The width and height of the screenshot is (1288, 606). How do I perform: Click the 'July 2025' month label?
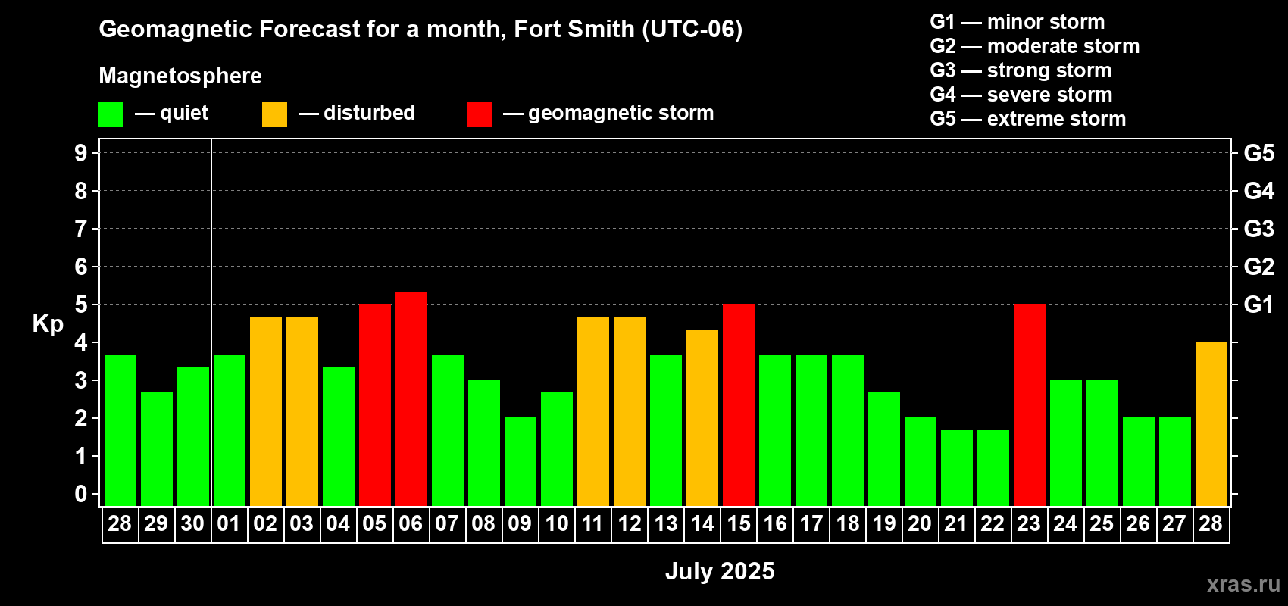click(720, 571)
